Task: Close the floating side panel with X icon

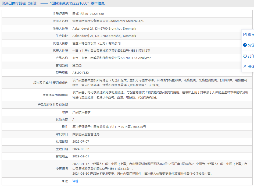Action: point(245,66)
